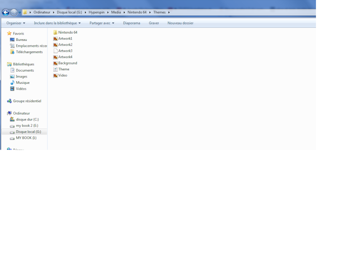This screenshot has width=337, height=255.
Task: Click the Téléchargements folder icon
Action: tap(12, 52)
